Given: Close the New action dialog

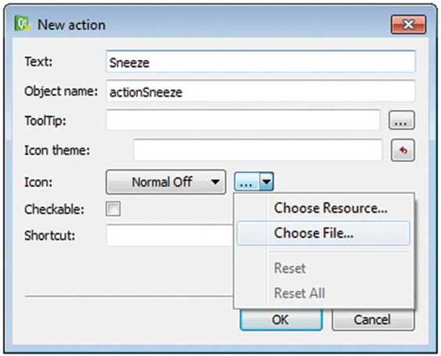Looking at the screenshot, I should (408, 24).
